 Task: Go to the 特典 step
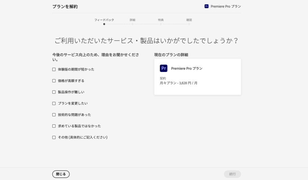pyautogui.click(x=161, y=20)
